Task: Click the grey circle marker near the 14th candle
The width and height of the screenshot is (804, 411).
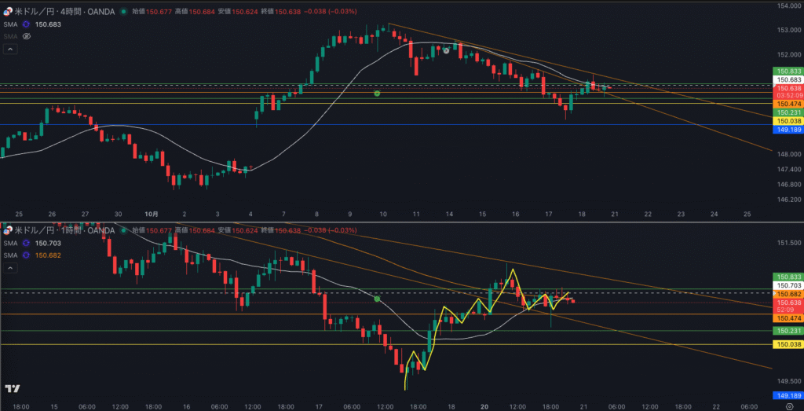Action: coord(446,50)
